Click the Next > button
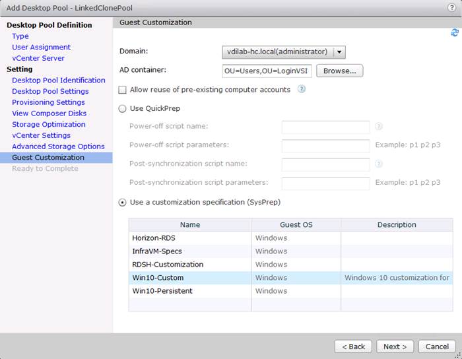 [x=395, y=346]
